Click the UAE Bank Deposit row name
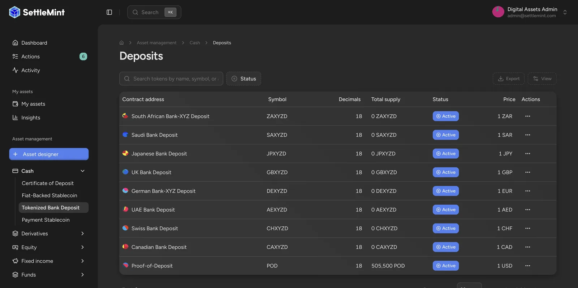The height and width of the screenshot is (288, 578). click(x=153, y=210)
